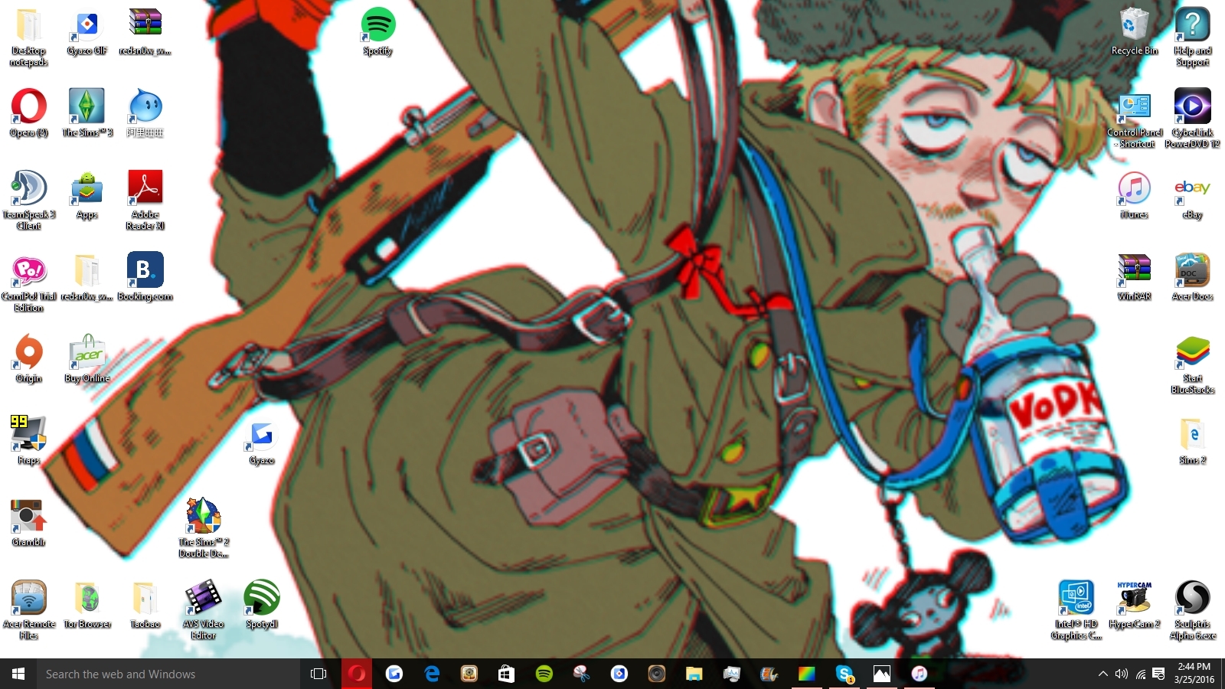Open Task View from the taskbar
Image resolution: width=1225 pixels, height=689 pixels.
pyautogui.click(x=318, y=674)
